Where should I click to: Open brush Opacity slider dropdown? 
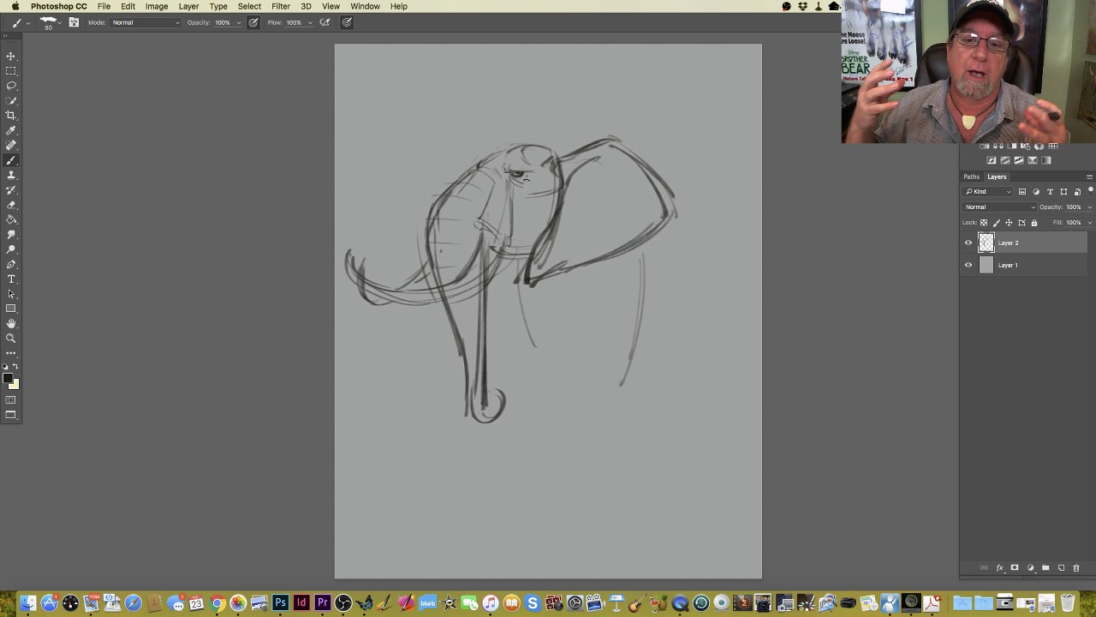point(237,22)
